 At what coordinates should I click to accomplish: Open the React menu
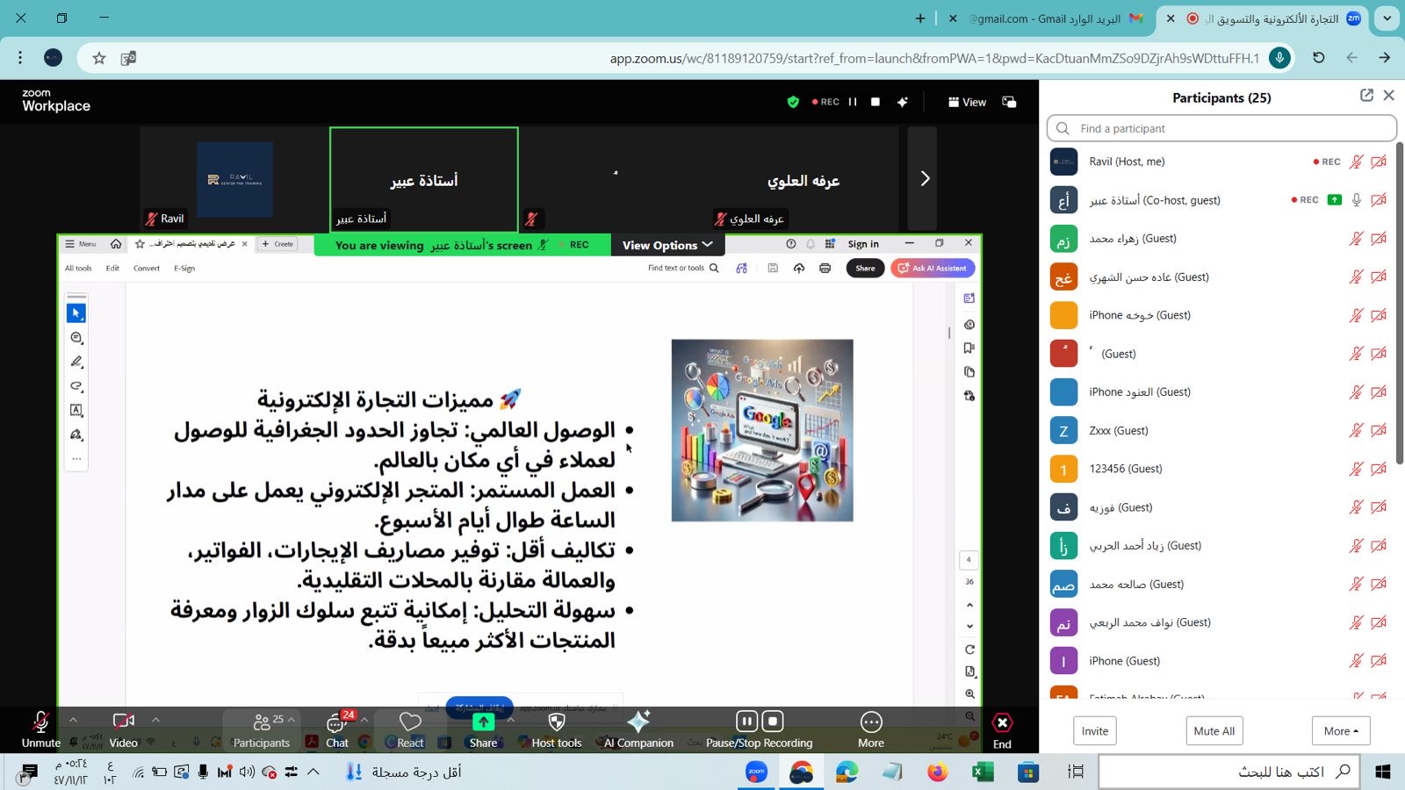click(410, 729)
